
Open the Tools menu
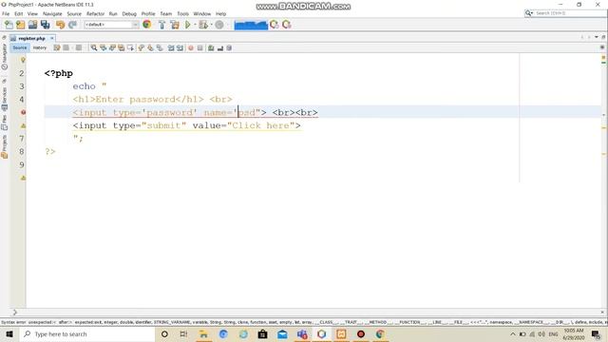[182, 13]
